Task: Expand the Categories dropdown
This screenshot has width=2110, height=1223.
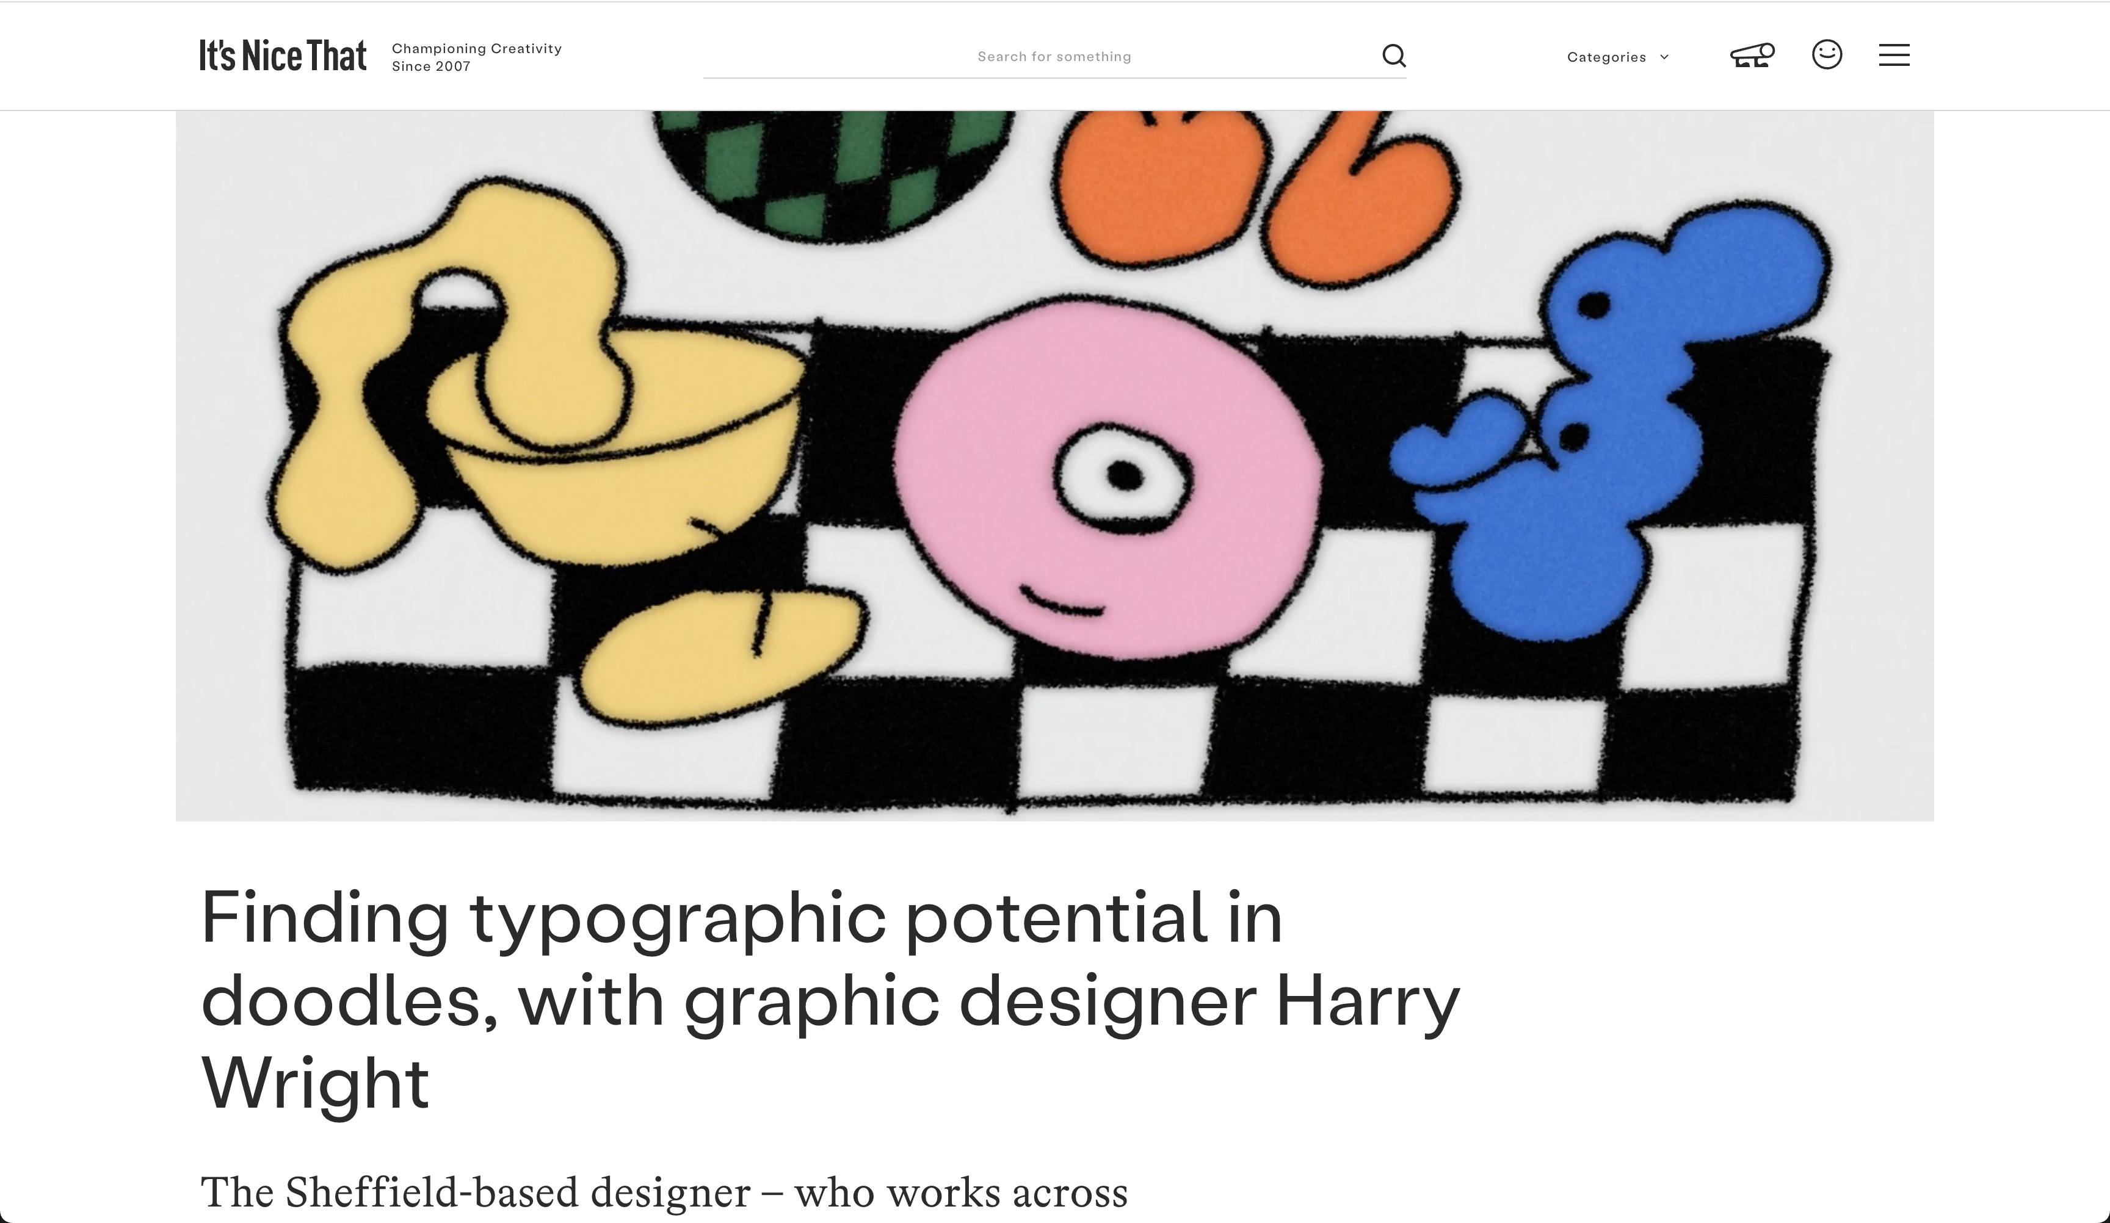Action: click(x=1606, y=57)
